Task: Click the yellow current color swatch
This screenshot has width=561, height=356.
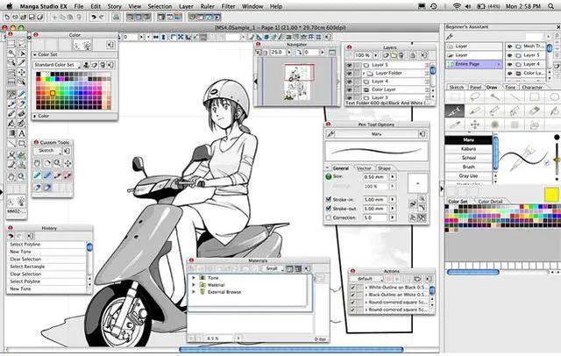Action: (x=551, y=195)
